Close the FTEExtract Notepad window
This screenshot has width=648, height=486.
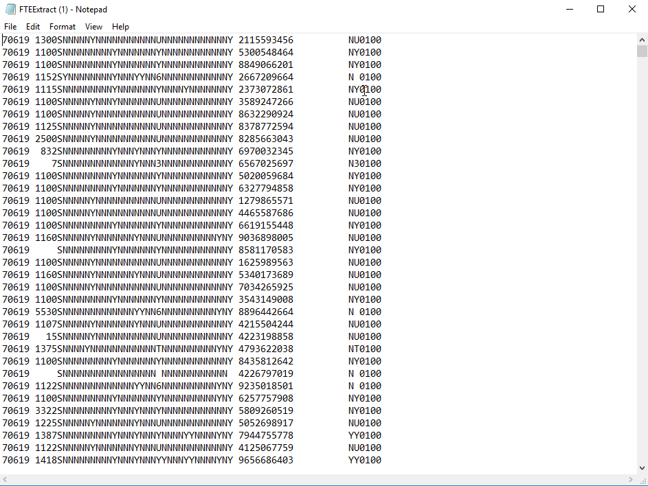[x=632, y=9]
